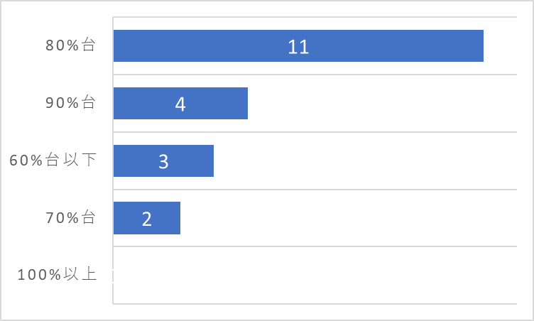This screenshot has height=321, width=534.
Task: Select the 90%台 axis label
Action: point(70,102)
